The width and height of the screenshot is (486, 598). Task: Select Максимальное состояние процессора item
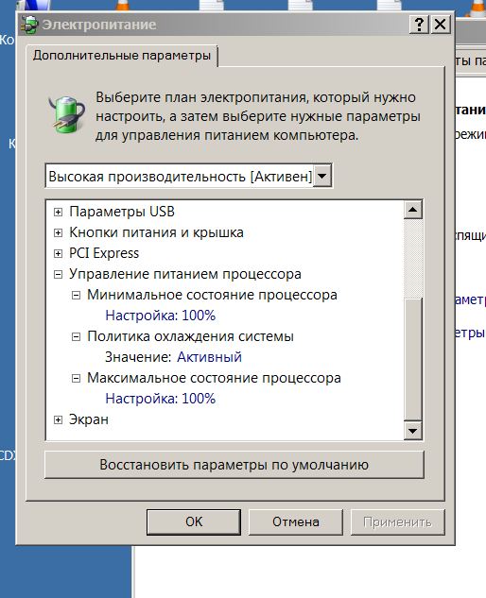tap(214, 378)
